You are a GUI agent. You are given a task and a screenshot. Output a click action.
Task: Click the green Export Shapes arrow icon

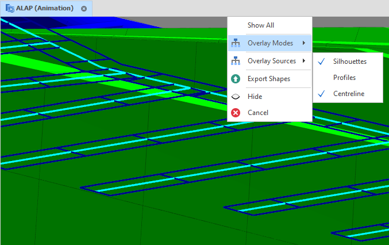click(236, 79)
